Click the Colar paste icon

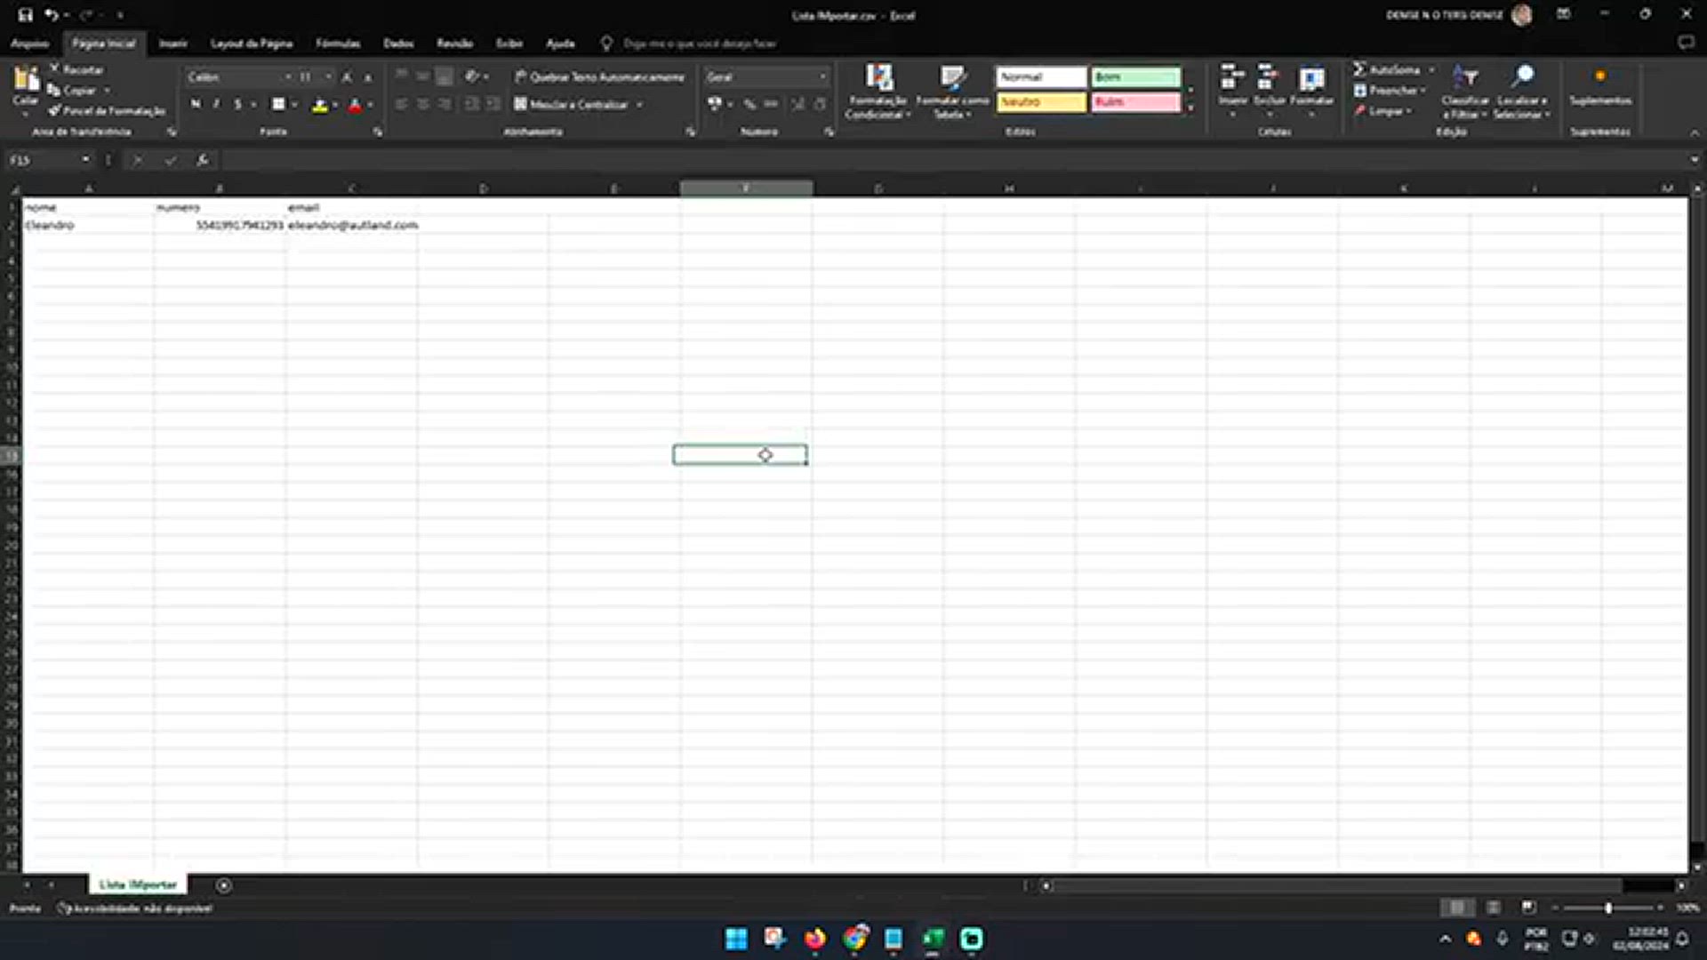pyautogui.click(x=26, y=82)
